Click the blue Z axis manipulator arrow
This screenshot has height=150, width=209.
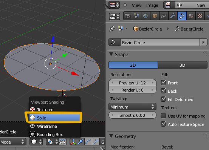tap(53, 39)
